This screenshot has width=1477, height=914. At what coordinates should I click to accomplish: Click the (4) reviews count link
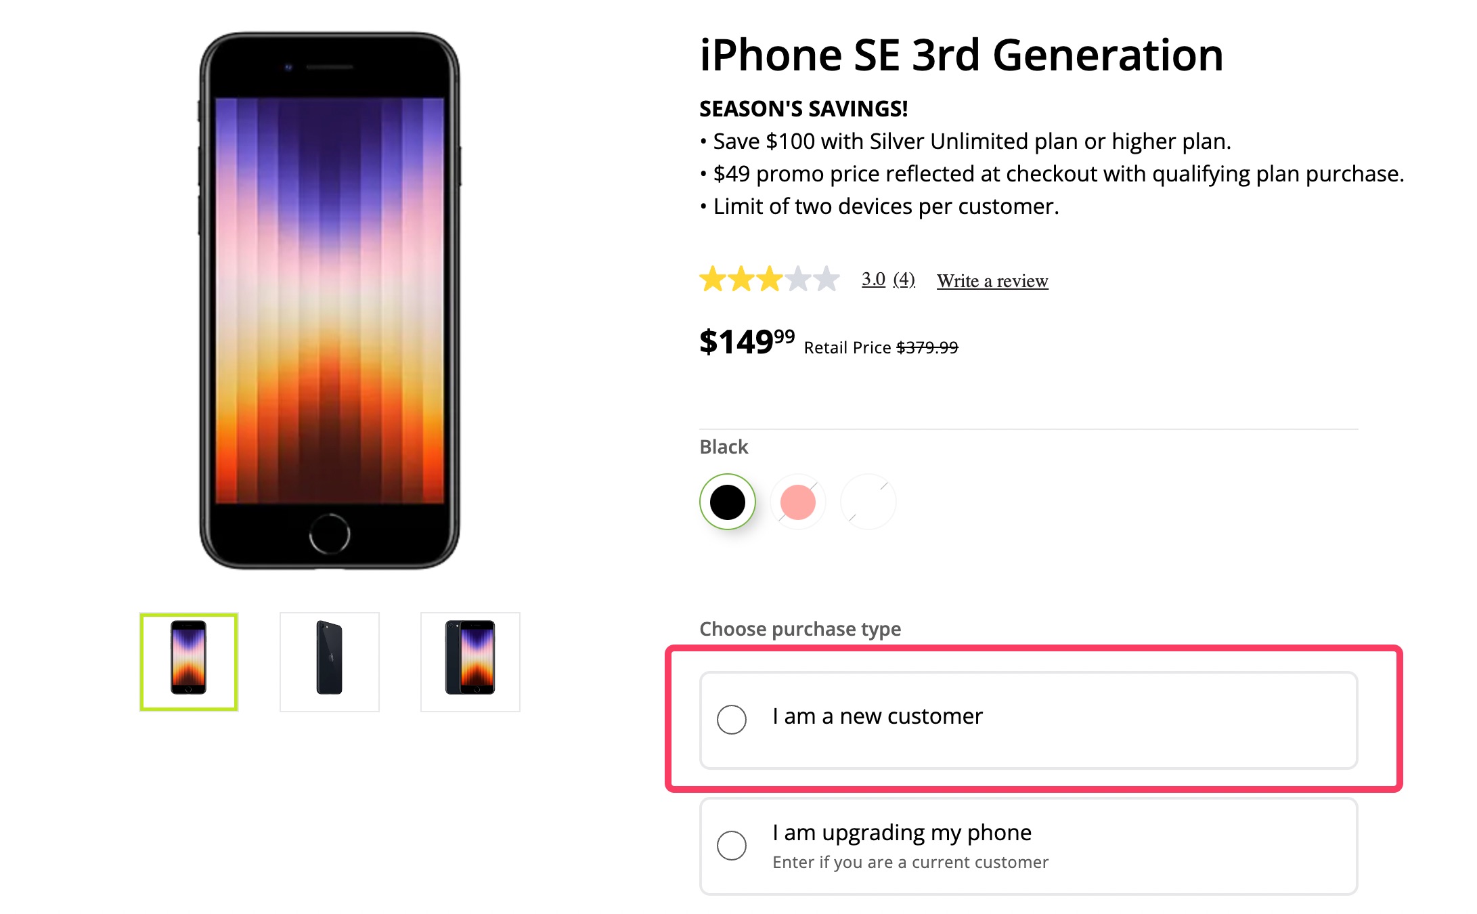click(x=903, y=278)
